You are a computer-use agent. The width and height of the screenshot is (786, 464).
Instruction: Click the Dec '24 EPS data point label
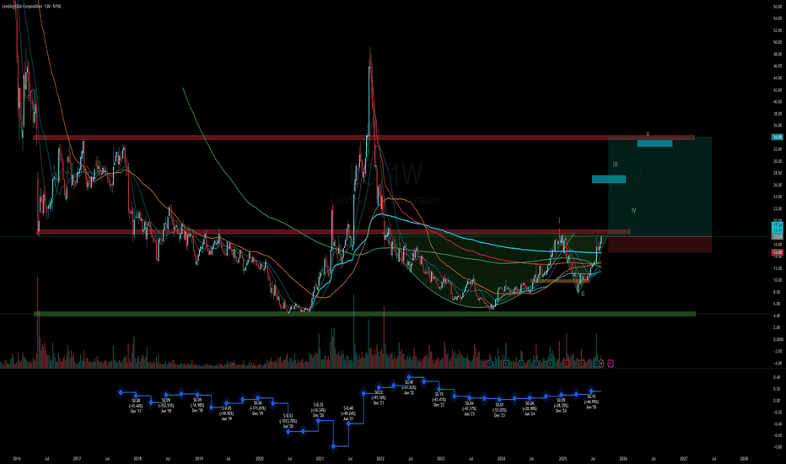561,405
